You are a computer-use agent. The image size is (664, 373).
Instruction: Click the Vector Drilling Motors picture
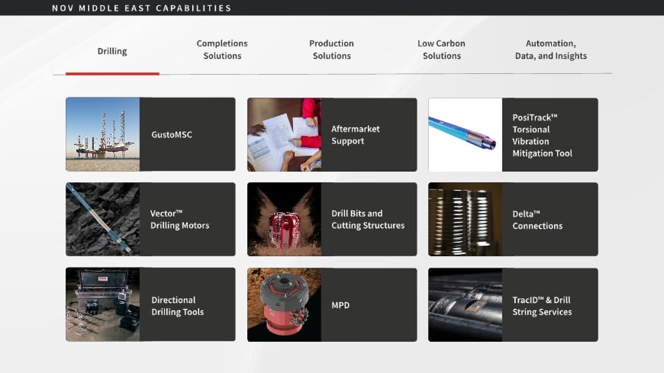click(103, 219)
